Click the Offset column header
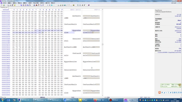Viewport: 182px width, 102px height. (x=6, y=10)
